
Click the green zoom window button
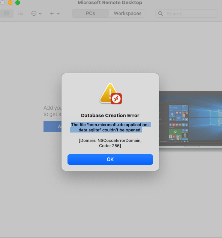[18, 3]
